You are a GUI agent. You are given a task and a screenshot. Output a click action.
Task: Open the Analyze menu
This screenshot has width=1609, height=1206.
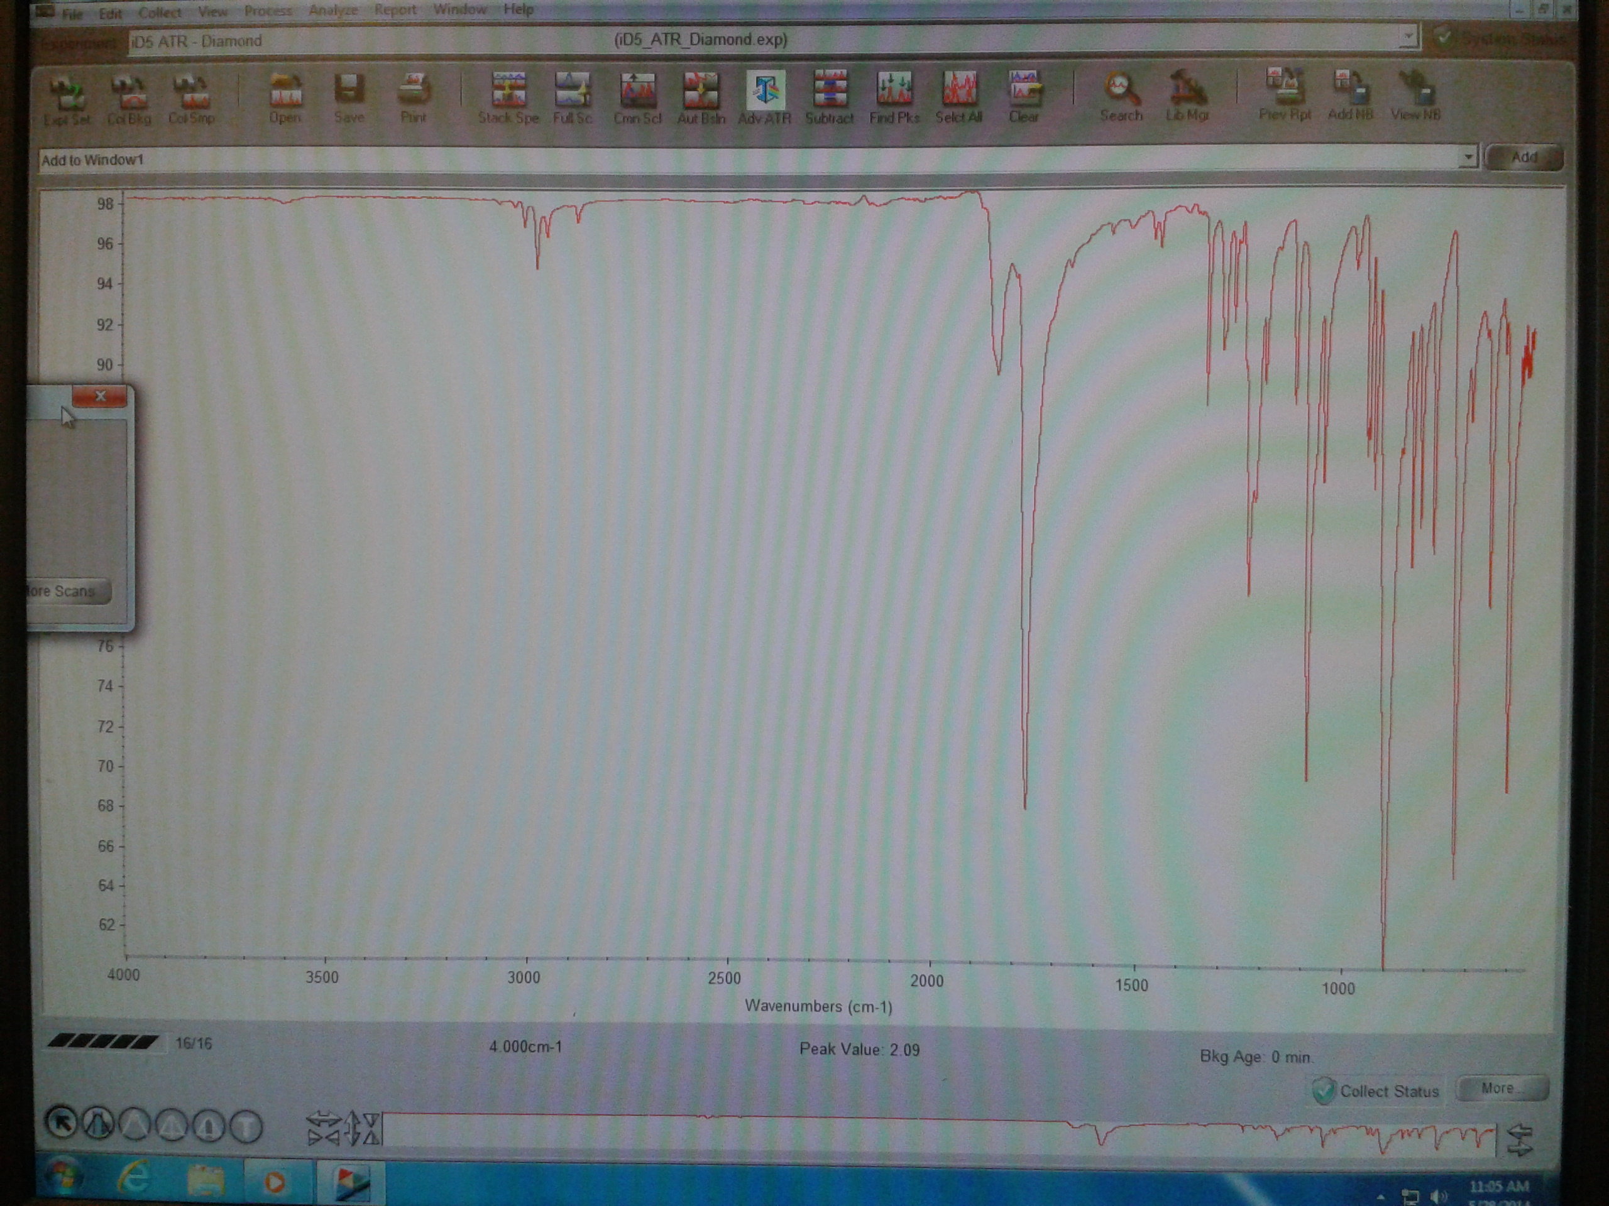tap(333, 10)
